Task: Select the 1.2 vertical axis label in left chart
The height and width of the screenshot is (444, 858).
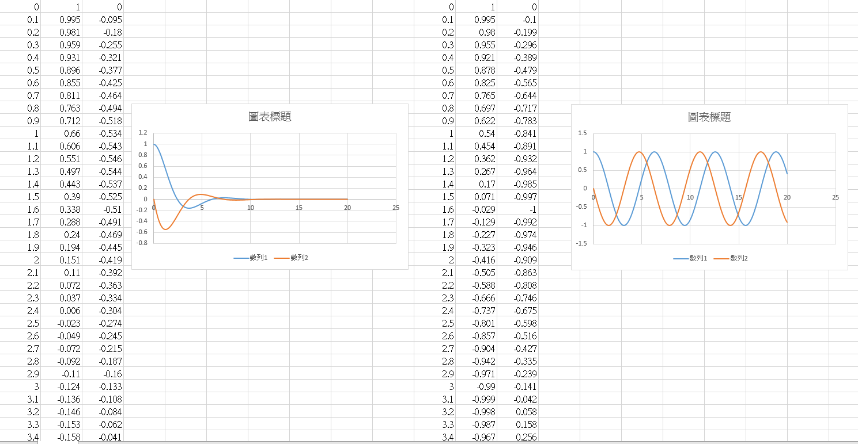Action: (x=142, y=133)
